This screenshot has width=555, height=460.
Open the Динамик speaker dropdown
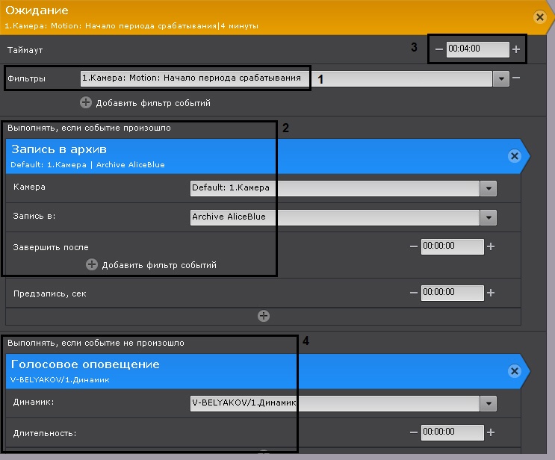click(x=489, y=404)
